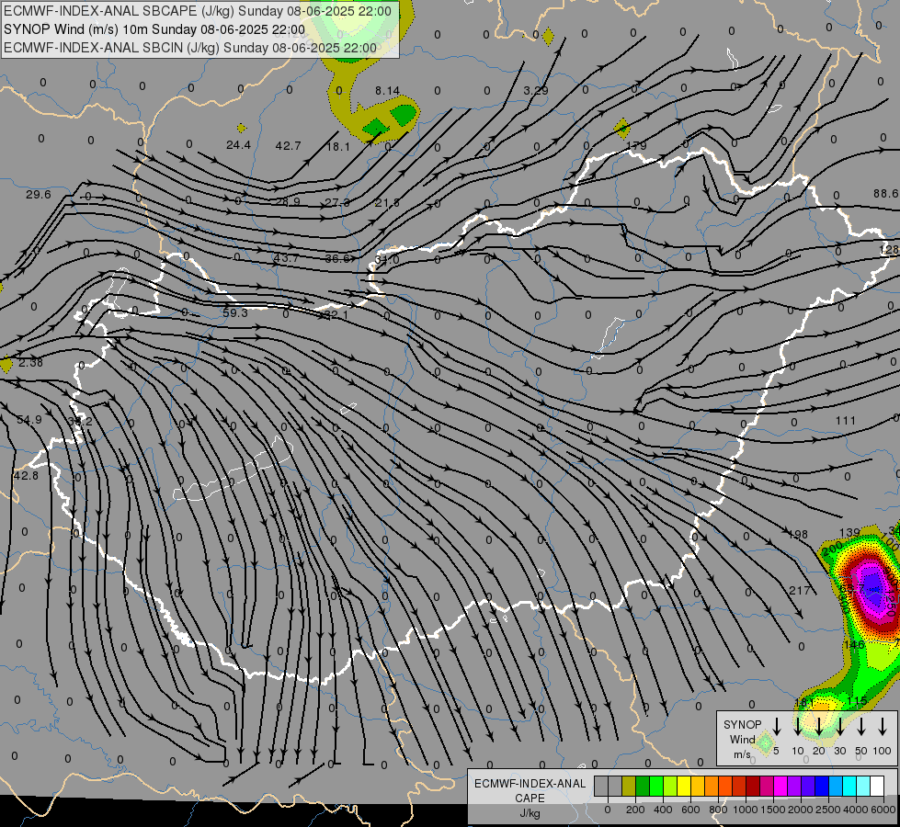The width and height of the screenshot is (900, 827).
Task: Click the 42.8 value at the left edge
Action: (26, 476)
